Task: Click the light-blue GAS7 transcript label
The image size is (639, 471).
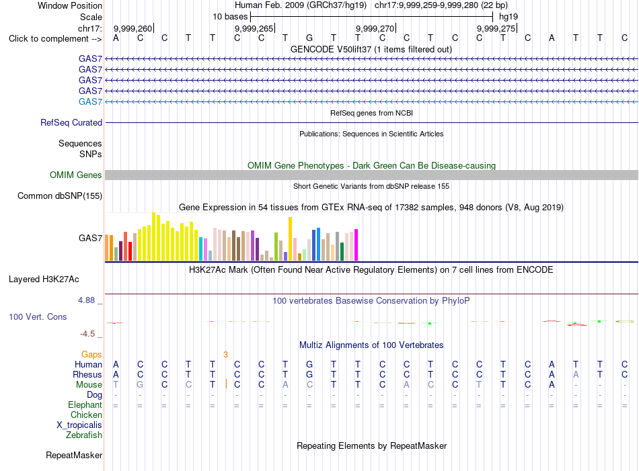Action: pyautogui.click(x=91, y=101)
